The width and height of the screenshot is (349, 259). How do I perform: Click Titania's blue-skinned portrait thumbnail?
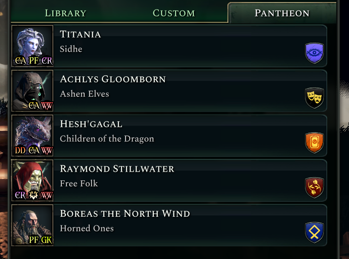[32, 46]
